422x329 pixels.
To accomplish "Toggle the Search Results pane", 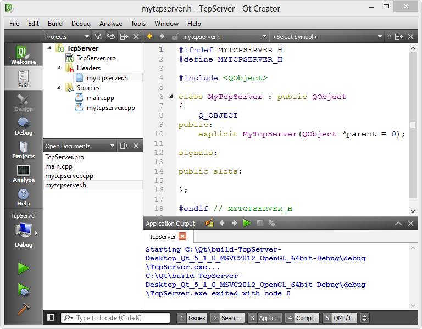I will point(227,317).
